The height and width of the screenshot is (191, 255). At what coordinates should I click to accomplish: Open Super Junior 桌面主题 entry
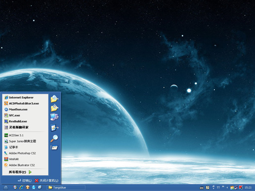point(25,141)
